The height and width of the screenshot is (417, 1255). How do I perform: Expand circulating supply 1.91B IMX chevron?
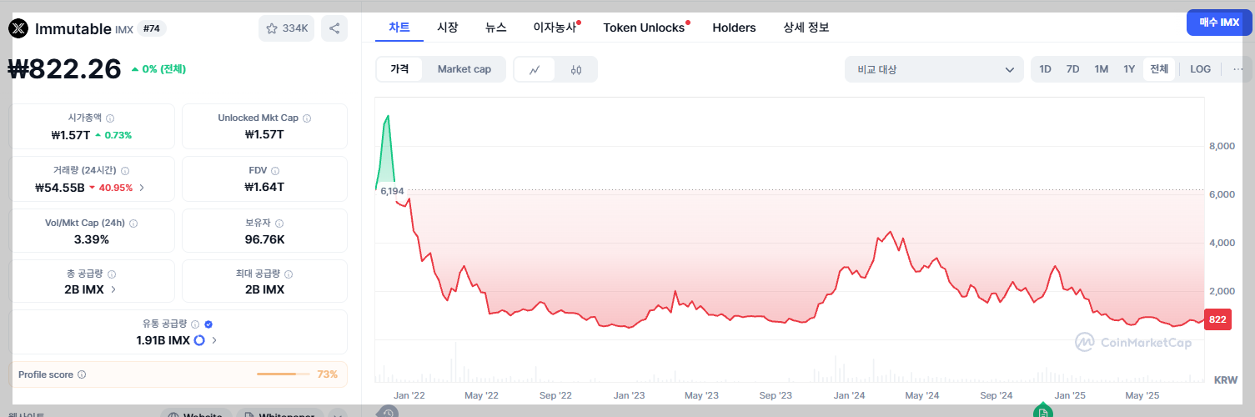(x=214, y=340)
